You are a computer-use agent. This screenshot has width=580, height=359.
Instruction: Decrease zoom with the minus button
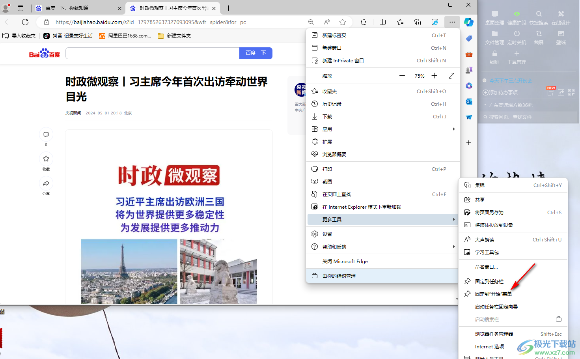click(x=402, y=76)
